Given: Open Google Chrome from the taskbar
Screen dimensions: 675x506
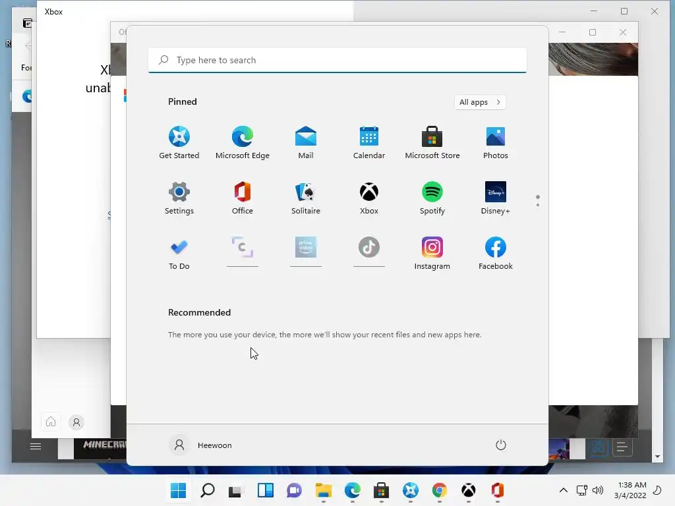Looking at the screenshot, I should point(440,490).
